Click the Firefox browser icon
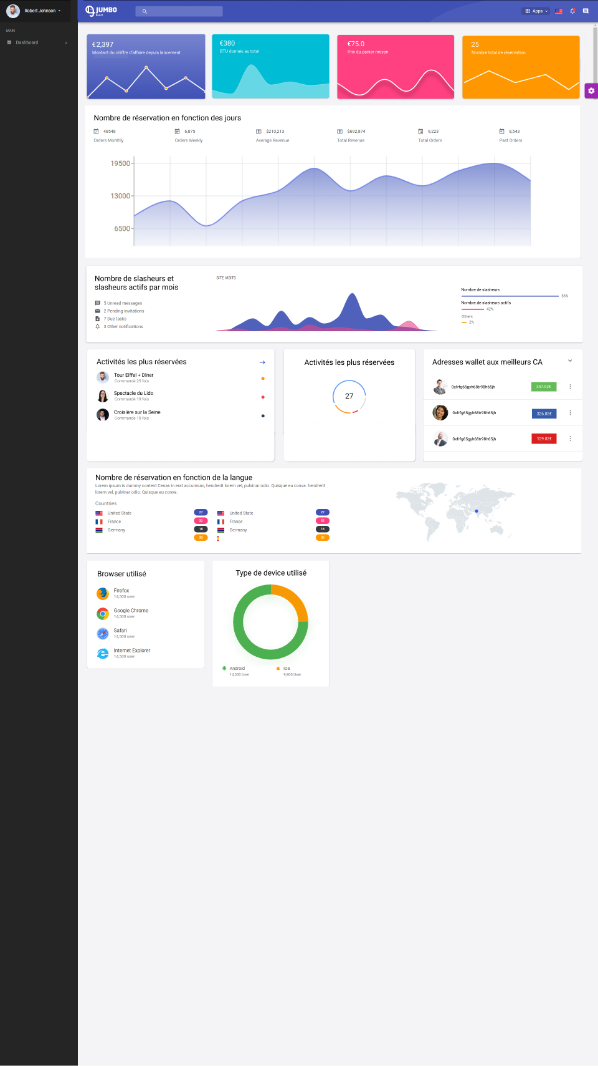Viewport: 598px width, 1066px height. [x=103, y=594]
